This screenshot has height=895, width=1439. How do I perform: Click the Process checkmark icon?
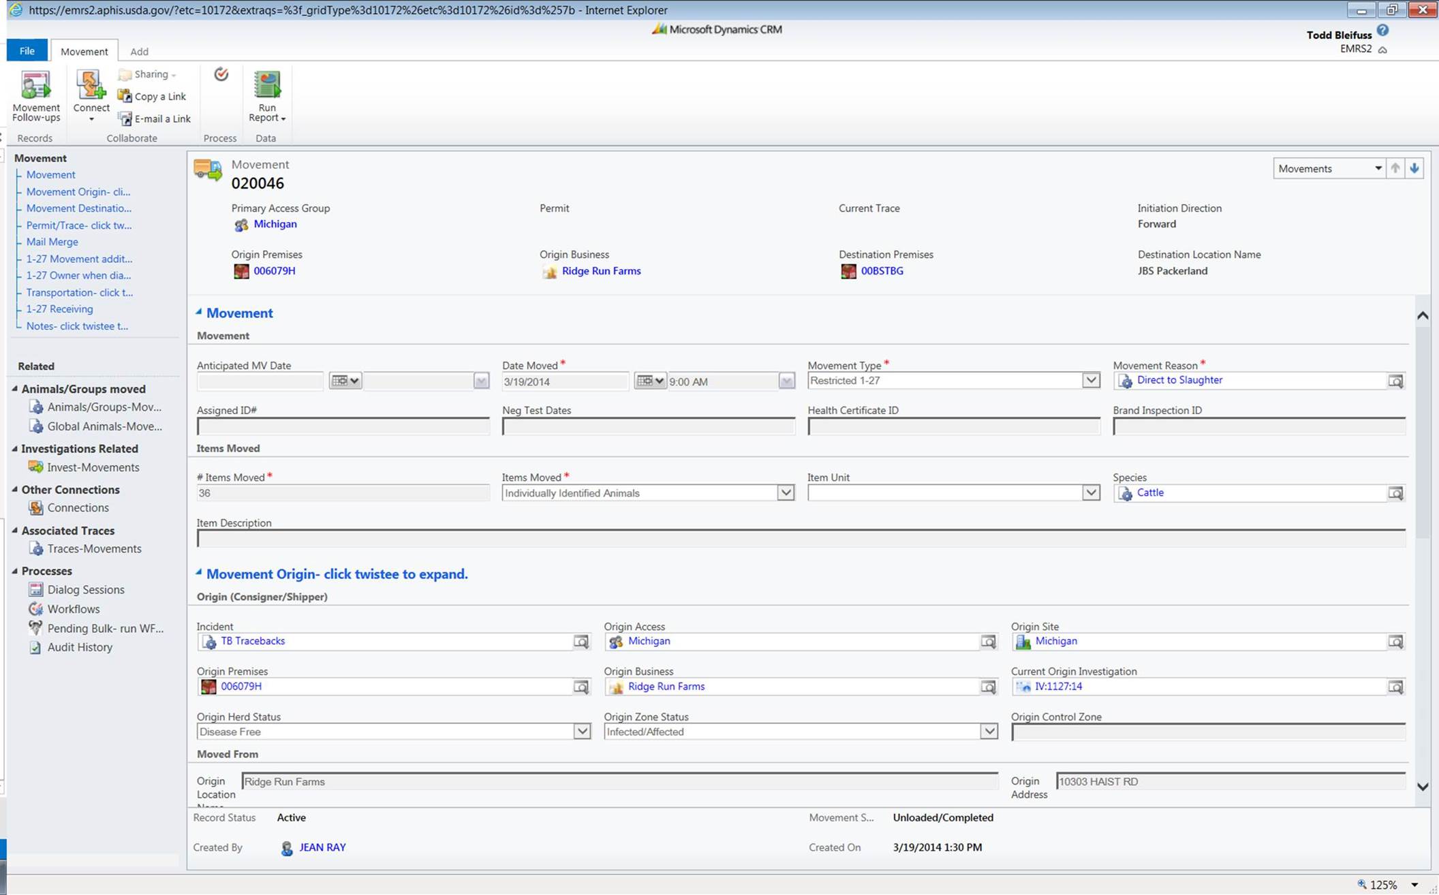click(x=221, y=74)
